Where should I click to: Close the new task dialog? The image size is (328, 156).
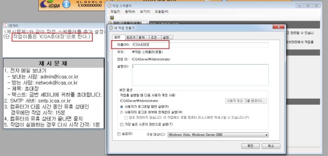pyautogui.click(x=278, y=27)
